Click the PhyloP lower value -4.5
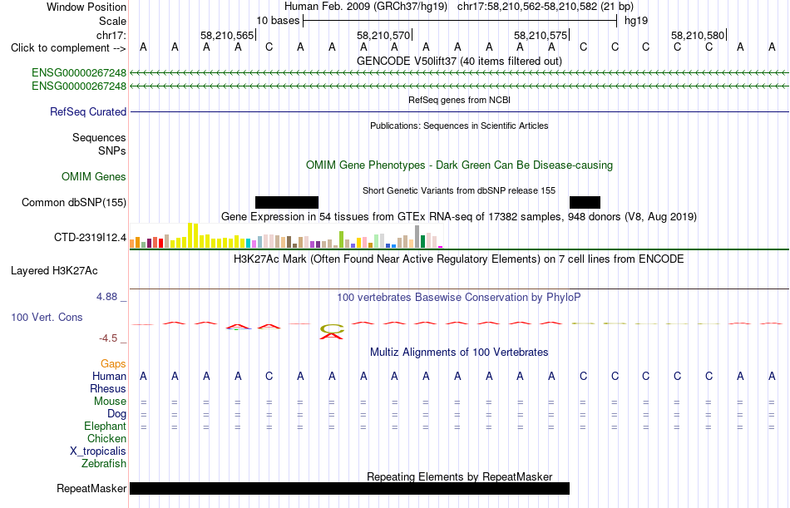This screenshot has width=790, height=508. click(108, 338)
